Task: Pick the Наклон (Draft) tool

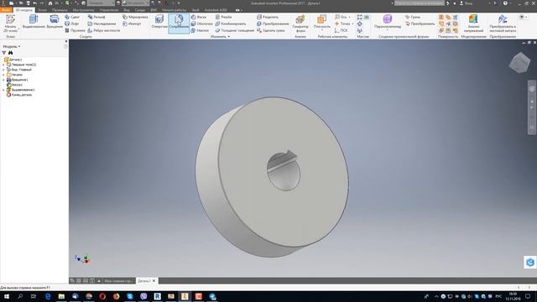Action: (200, 30)
